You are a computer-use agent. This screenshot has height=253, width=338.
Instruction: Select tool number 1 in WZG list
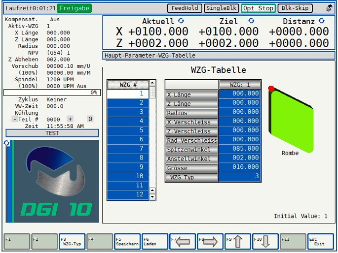(128, 94)
